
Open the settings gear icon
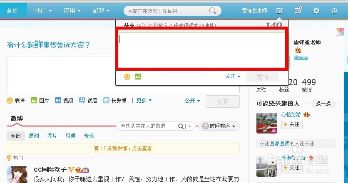pos(316,11)
